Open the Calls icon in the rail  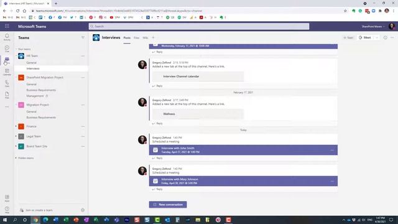pos(7,83)
